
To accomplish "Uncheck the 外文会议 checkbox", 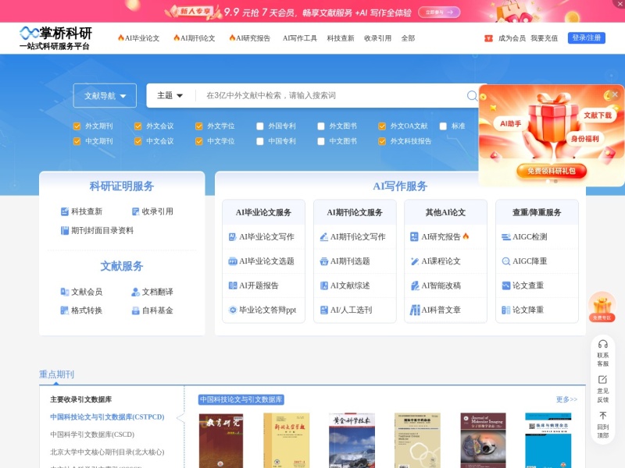I will 138,126.
